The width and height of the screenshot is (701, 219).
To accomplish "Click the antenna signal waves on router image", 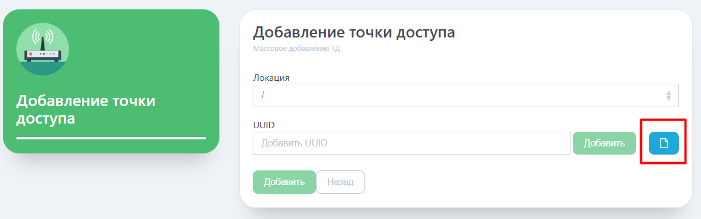I will (x=43, y=36).
